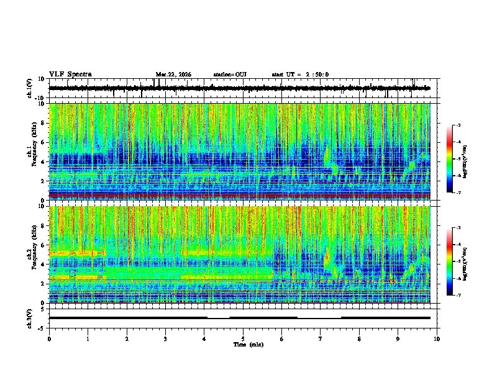Click the "Time (min)" x-axis label
The height and width of the screenshot is (380, 492).
[x=248, y=345]
